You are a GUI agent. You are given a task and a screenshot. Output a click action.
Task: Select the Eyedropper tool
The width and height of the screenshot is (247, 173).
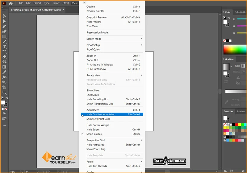(4, 72)
